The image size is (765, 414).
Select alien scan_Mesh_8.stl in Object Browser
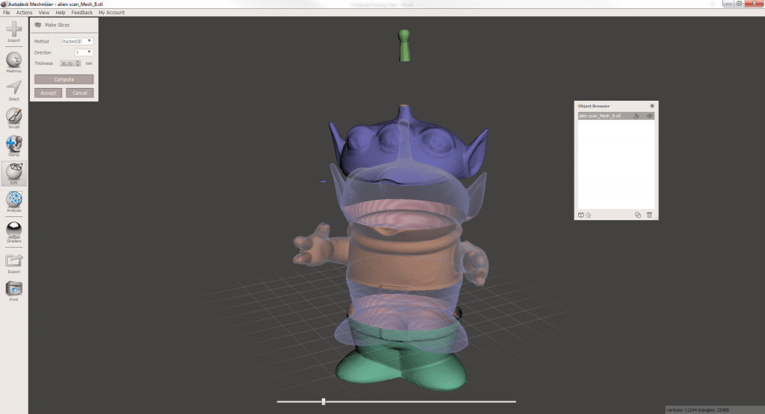616,116
